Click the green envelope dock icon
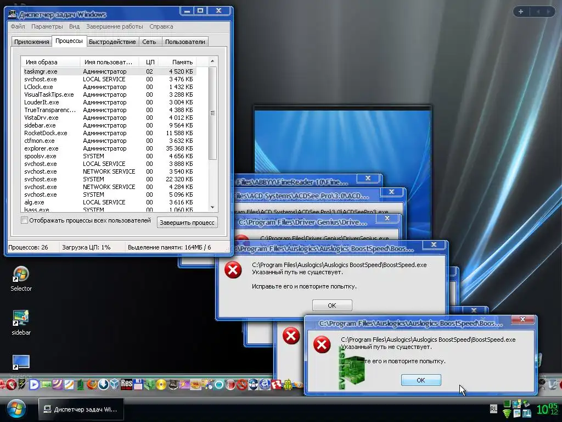 tap(46, 385)
